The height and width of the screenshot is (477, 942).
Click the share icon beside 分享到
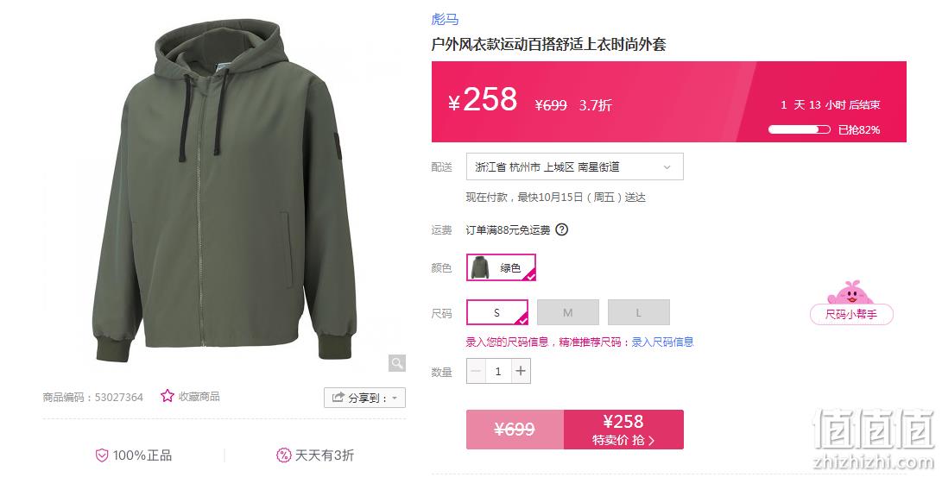click(338, 397)
